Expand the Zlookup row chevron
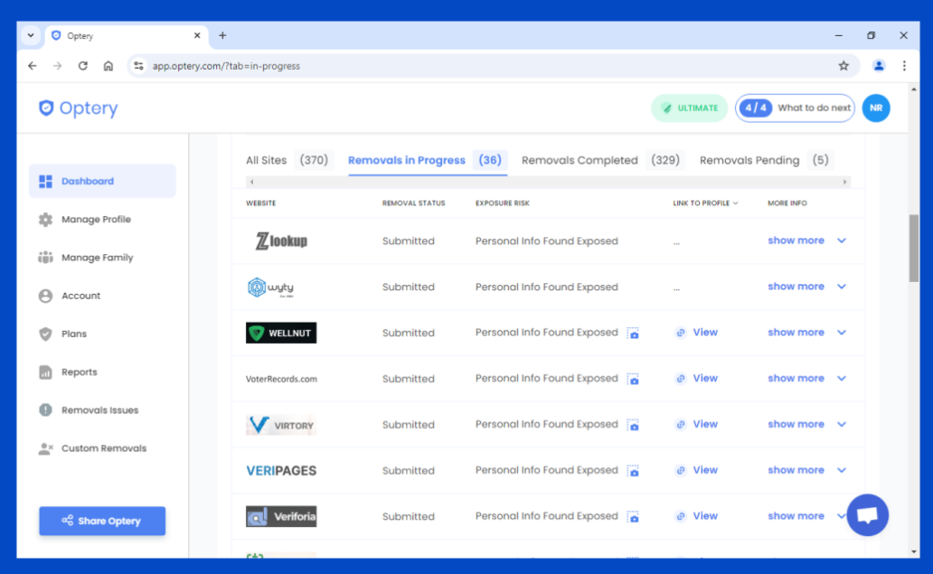 (x=842, y=241)
